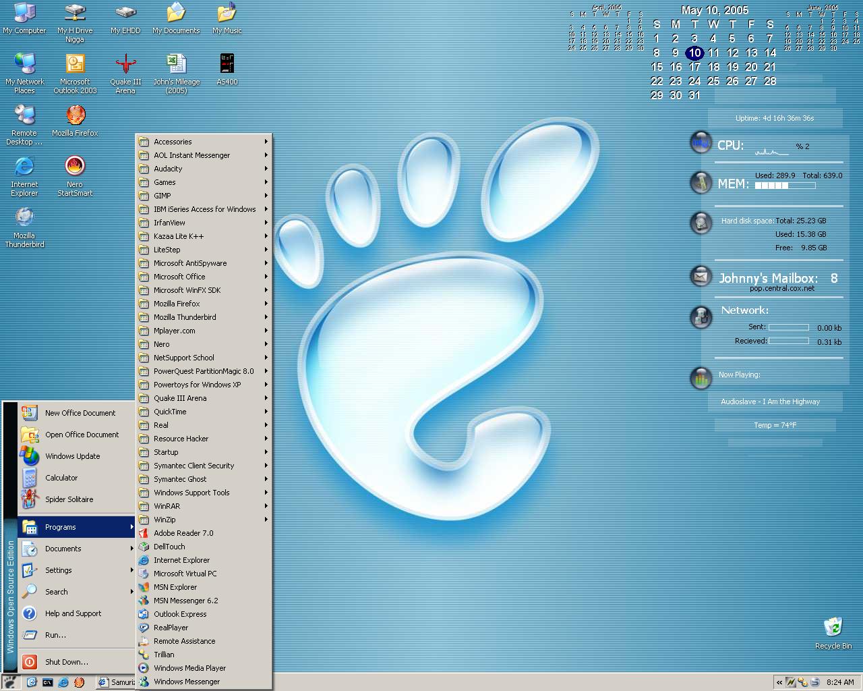Click the CPU meter round icon
This screenshot has width=863, height=691.
pyautogui.click(x=701, y=143)
